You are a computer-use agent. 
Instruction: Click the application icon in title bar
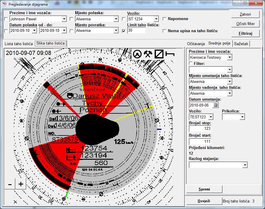(x=4, y=4)
